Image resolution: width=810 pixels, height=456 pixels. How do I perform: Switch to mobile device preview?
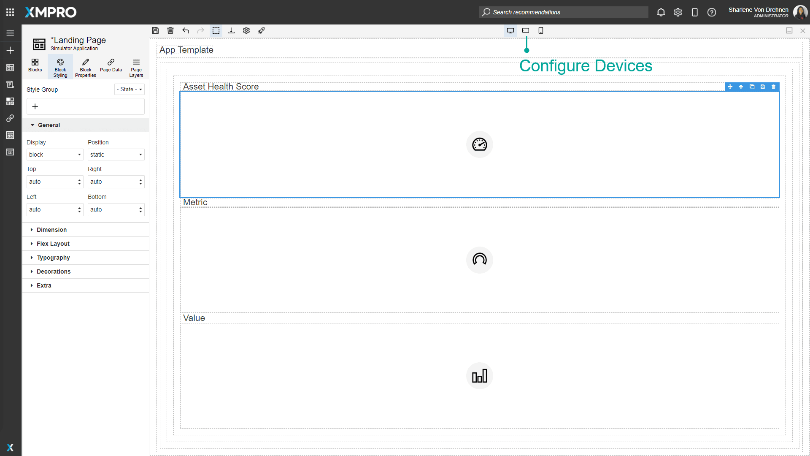541,30
